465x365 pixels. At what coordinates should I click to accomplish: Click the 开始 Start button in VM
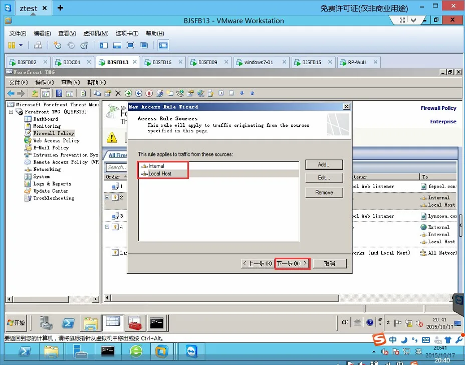(17, 323)
